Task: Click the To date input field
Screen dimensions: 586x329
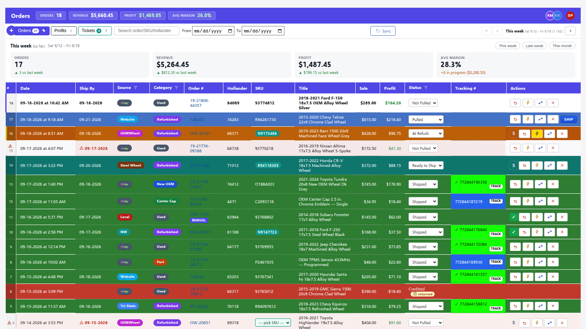Action: click(263, 31)
